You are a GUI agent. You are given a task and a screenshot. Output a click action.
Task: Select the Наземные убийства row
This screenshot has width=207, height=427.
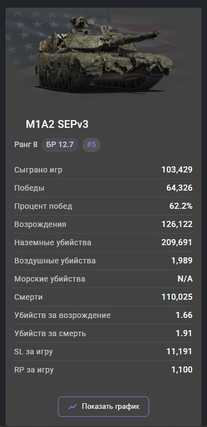(x=103, y=242)
